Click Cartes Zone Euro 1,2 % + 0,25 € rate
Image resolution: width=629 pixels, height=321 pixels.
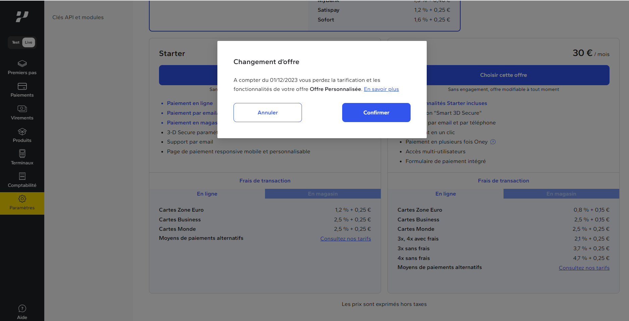click(353, 210)
